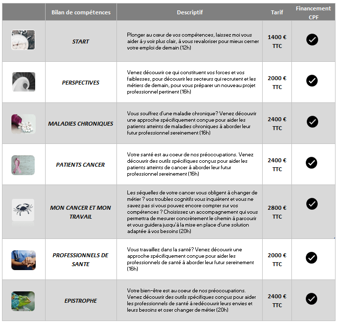The height and width of the screenshot is (325, 338).
Task: Select the CPF checkmark for Maladies Chroniques
Action: pos(312,121)
